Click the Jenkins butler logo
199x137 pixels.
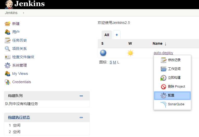point(9,4)
